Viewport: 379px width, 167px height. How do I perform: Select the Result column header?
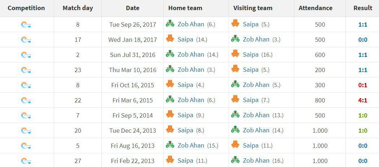(363, 8)
